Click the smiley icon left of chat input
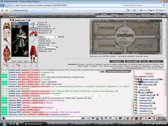168x126 pixels. [x=4, y=118]
